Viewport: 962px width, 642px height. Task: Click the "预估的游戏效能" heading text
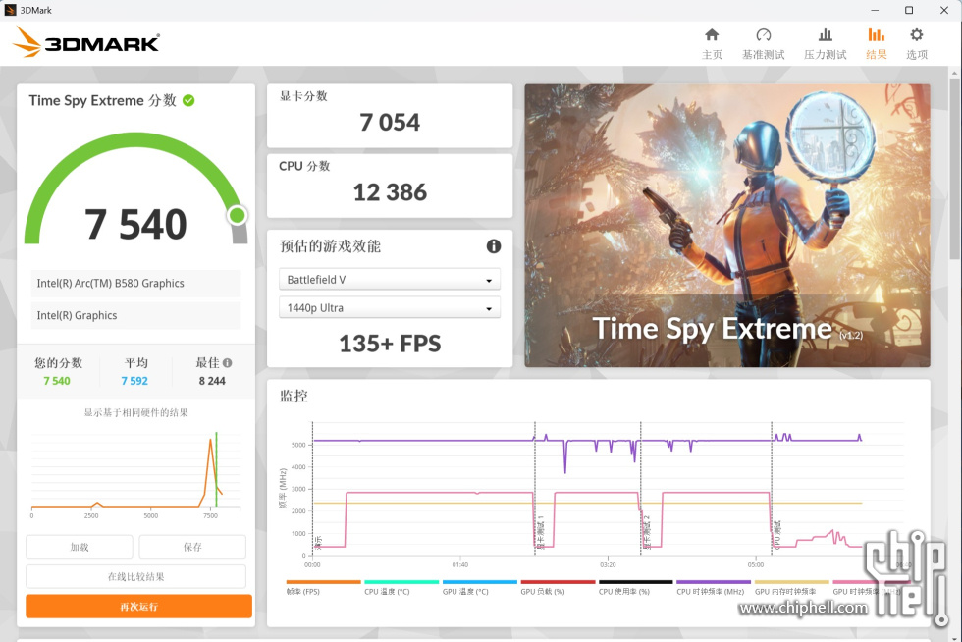(x=330, y=246)
